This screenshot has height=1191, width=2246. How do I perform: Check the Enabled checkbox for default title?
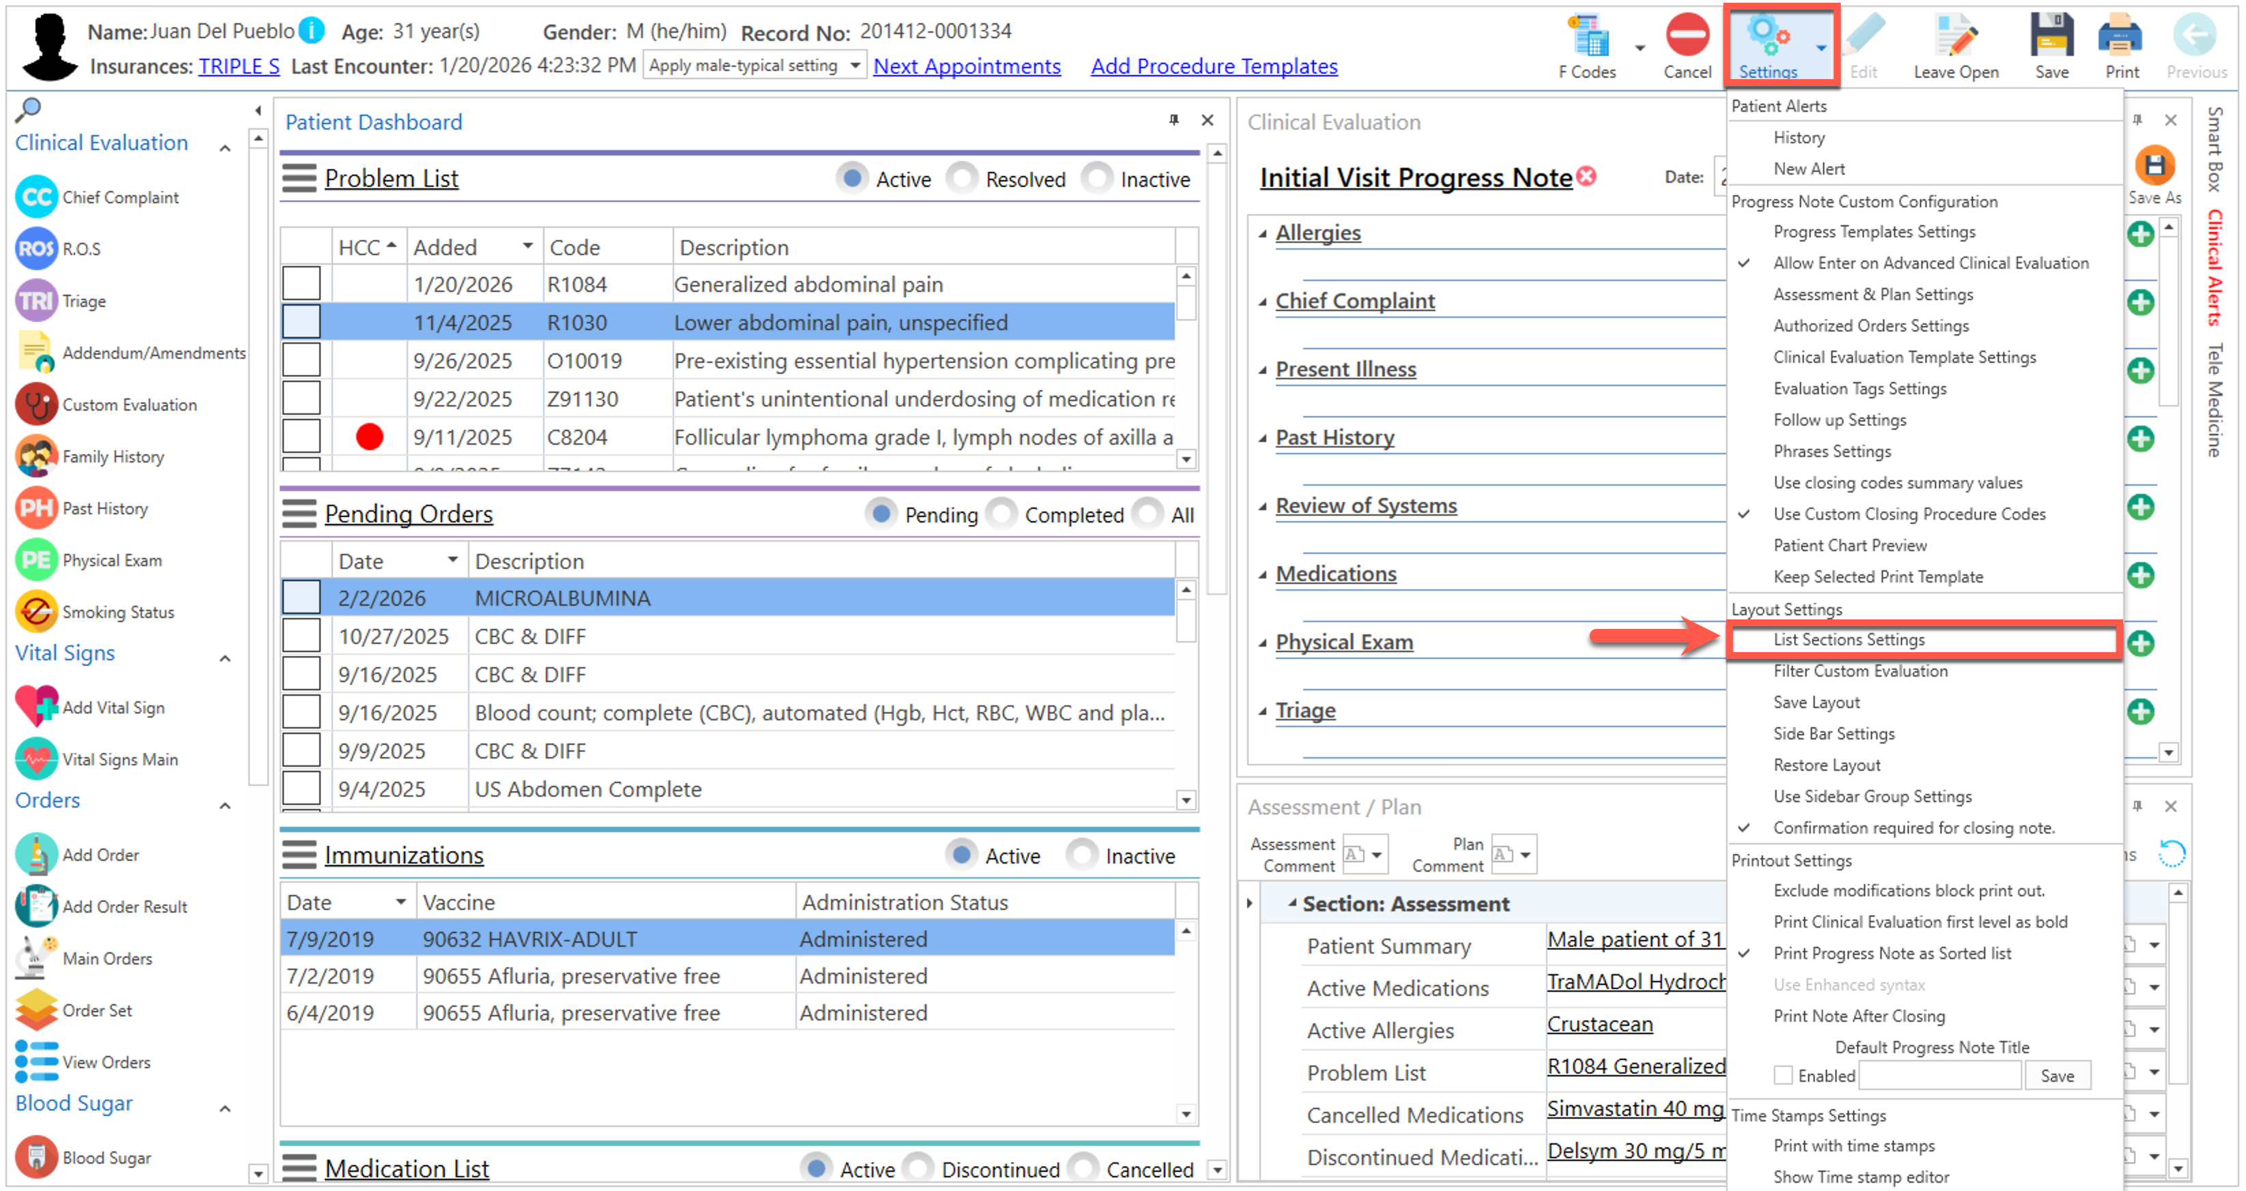(1783, 1075)
